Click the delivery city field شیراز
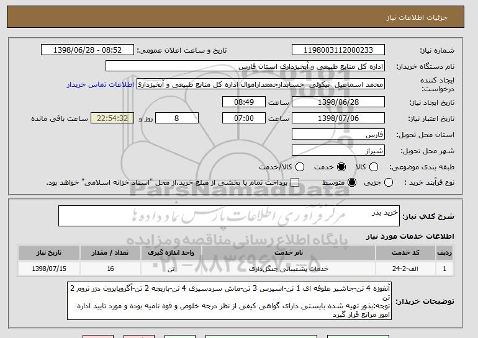 coord(338,151)
